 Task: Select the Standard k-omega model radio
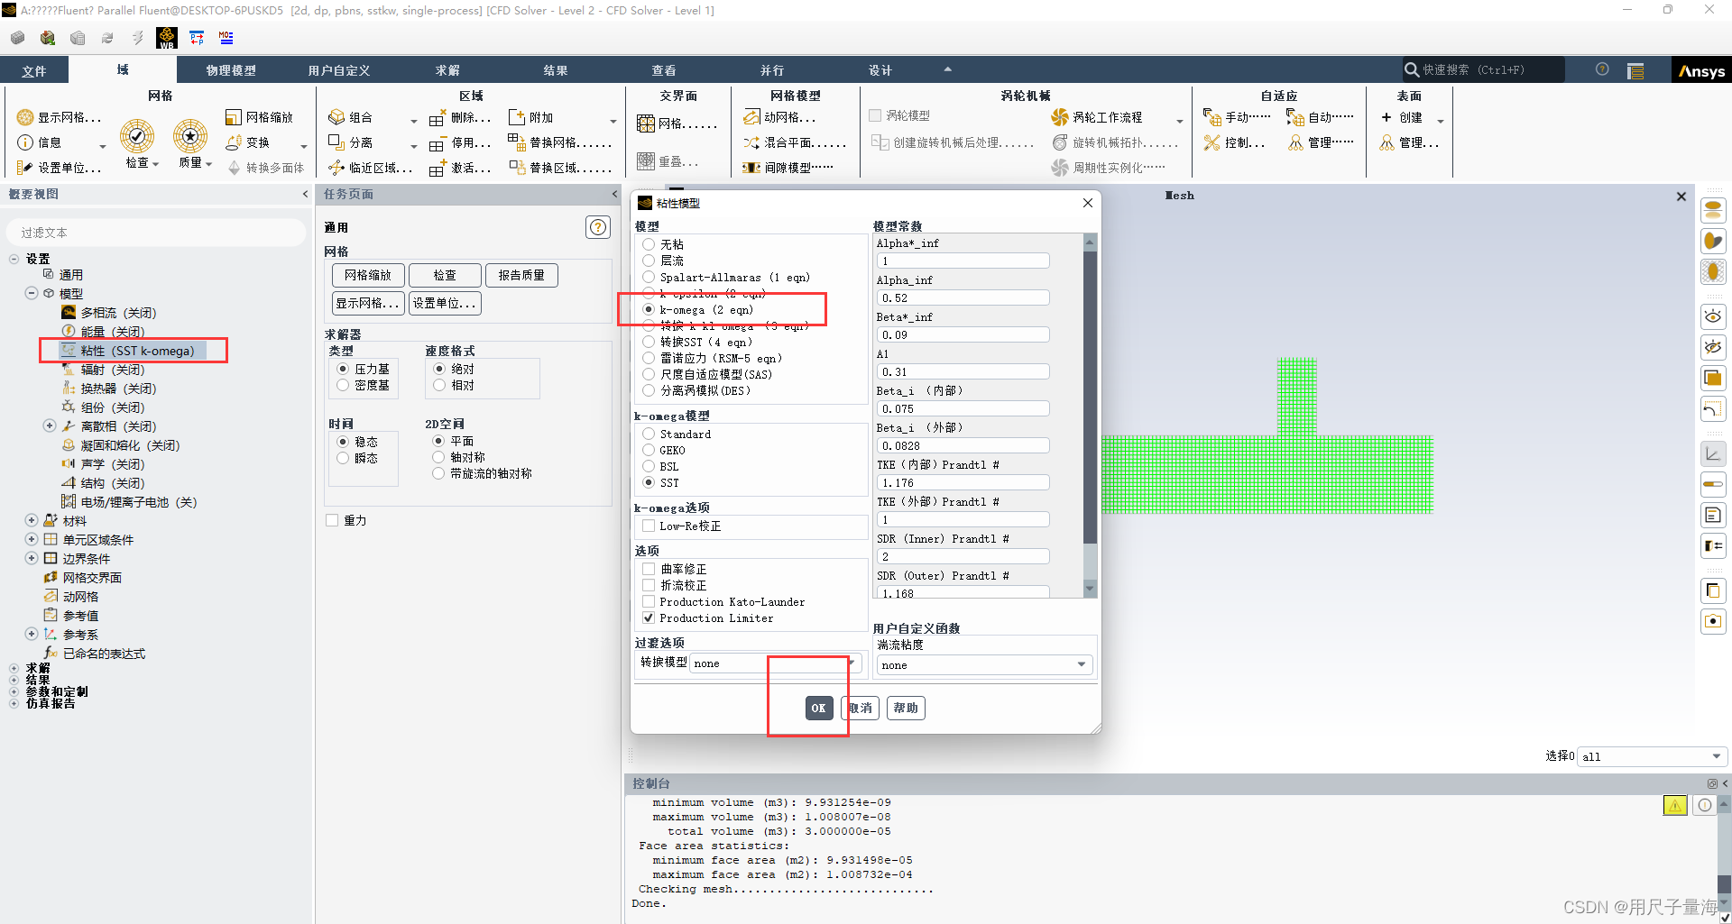point(649,434)
